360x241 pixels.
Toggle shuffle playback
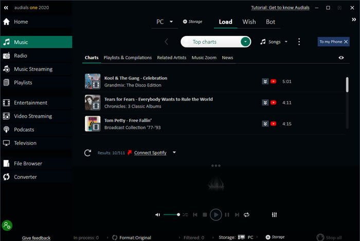coord(185,215)
